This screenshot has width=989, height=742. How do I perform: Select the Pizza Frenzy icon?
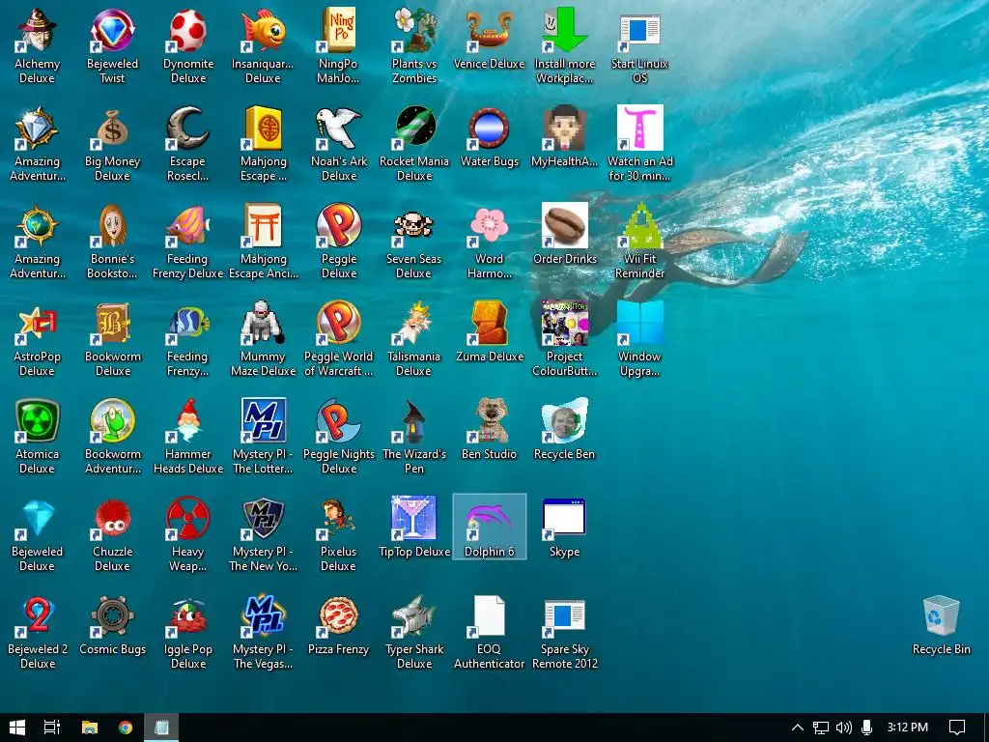pos(338,616)
